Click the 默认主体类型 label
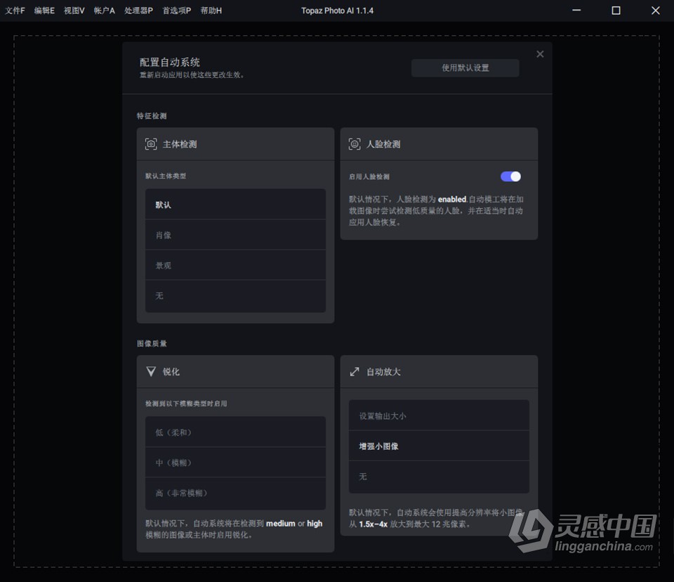The width and height of the screenshot is (674, 582). tap(166, 176)
